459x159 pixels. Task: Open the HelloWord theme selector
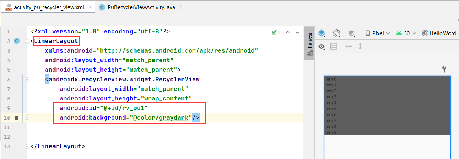pos(439,33)
